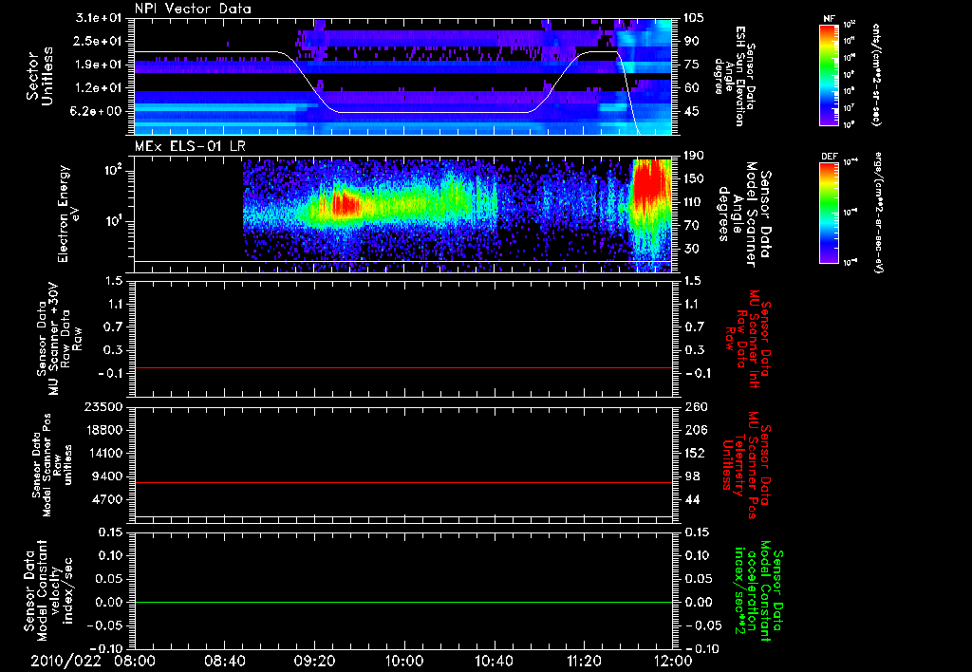Click the "08:00" time tick label
The width and height of the screenshot is (972, 672).
tap(135, 661)
